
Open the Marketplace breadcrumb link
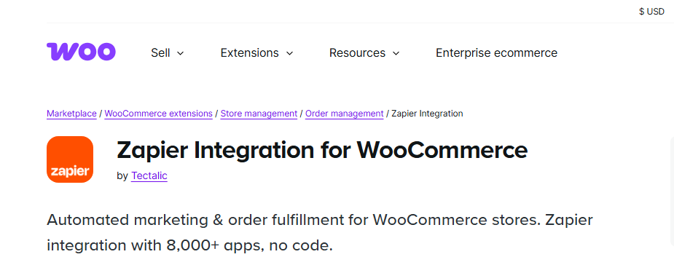click(71, 114)
